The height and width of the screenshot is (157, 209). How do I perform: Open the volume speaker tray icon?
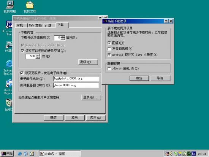[x=171, y=154]
